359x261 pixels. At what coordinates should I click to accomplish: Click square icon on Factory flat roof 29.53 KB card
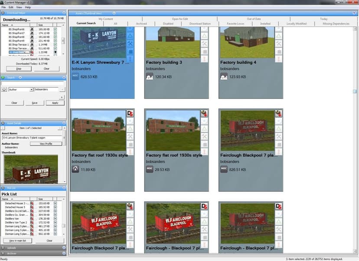pyautogui.click(x=204, y=144)
